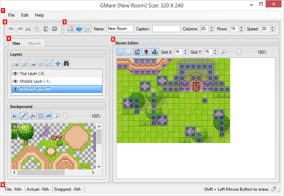284x196 pixels.
Task: Select the paint bucket fill tool
Action: coord(32,116)
